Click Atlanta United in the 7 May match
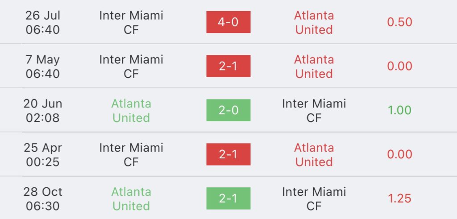The height and width of the screenshot is (219, 457). (314, 66)
